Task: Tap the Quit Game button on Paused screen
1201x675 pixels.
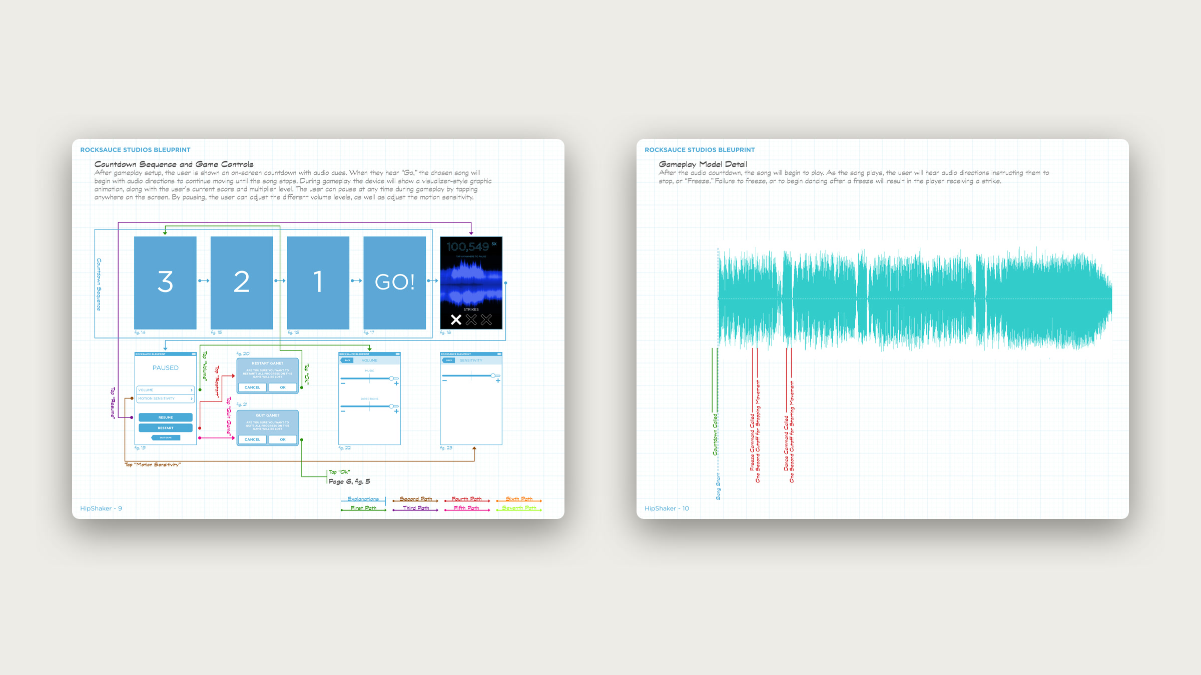Action: pyautogui.click(x=165, y=437)
